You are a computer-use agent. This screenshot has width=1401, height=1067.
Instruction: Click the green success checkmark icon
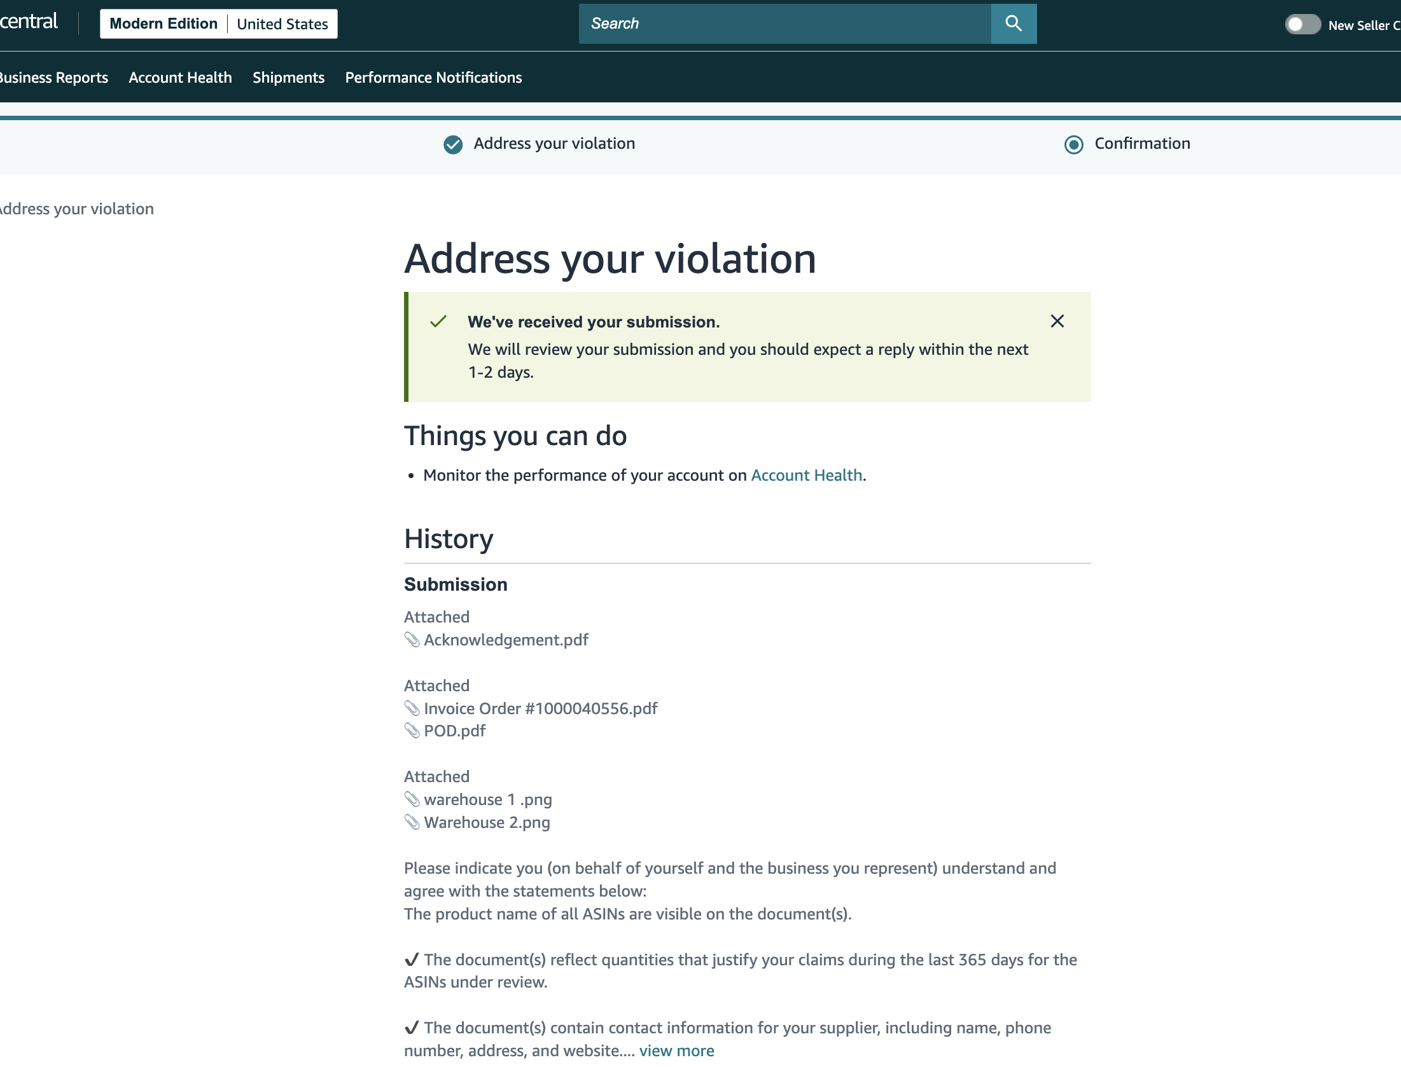(x=438, y=321)
